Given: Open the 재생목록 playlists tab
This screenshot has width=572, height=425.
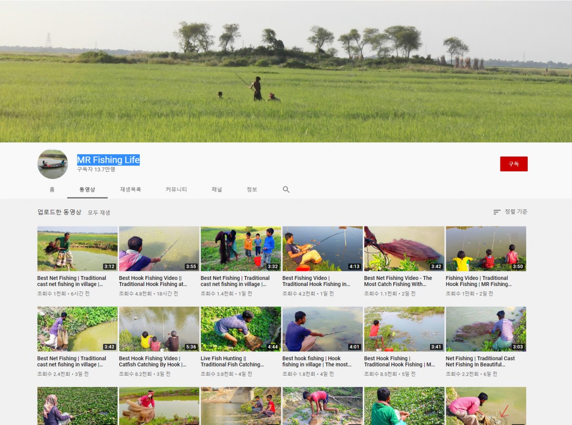Looking at the screenshot, I should point(130,189).
